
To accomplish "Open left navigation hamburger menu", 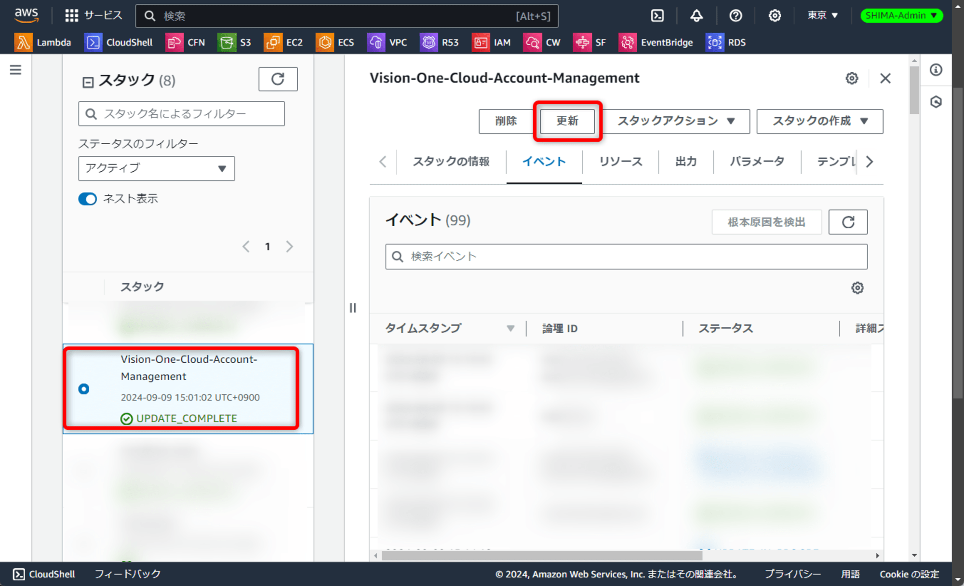I will (x=15, y=70).
